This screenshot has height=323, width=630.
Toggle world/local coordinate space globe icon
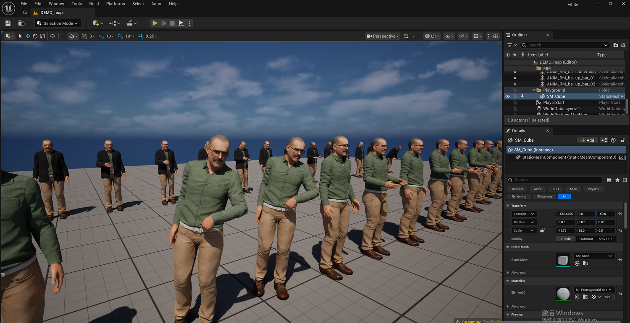tap(52, 36)
